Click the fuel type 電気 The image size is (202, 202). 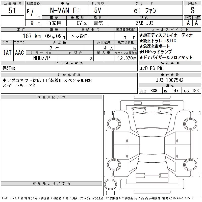click(x=98, y=23)
